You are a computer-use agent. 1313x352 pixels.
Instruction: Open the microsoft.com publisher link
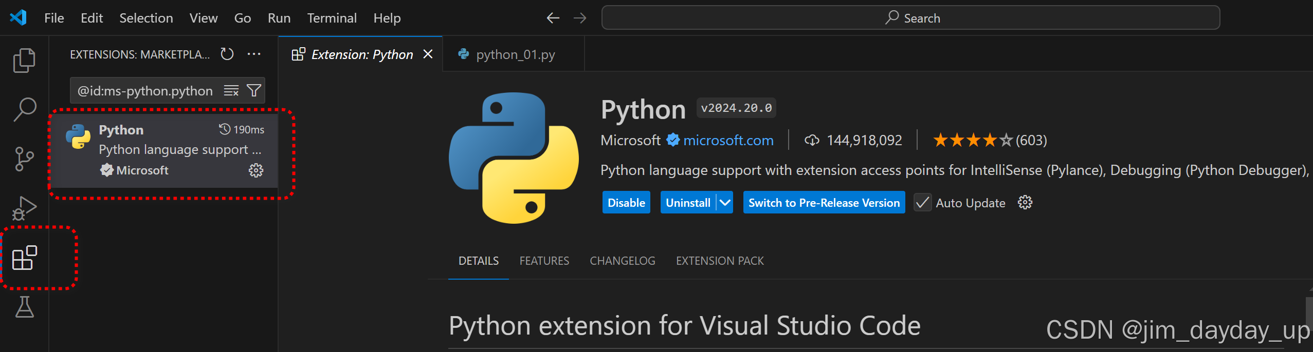pyautogui.click(x=728, y=140)
